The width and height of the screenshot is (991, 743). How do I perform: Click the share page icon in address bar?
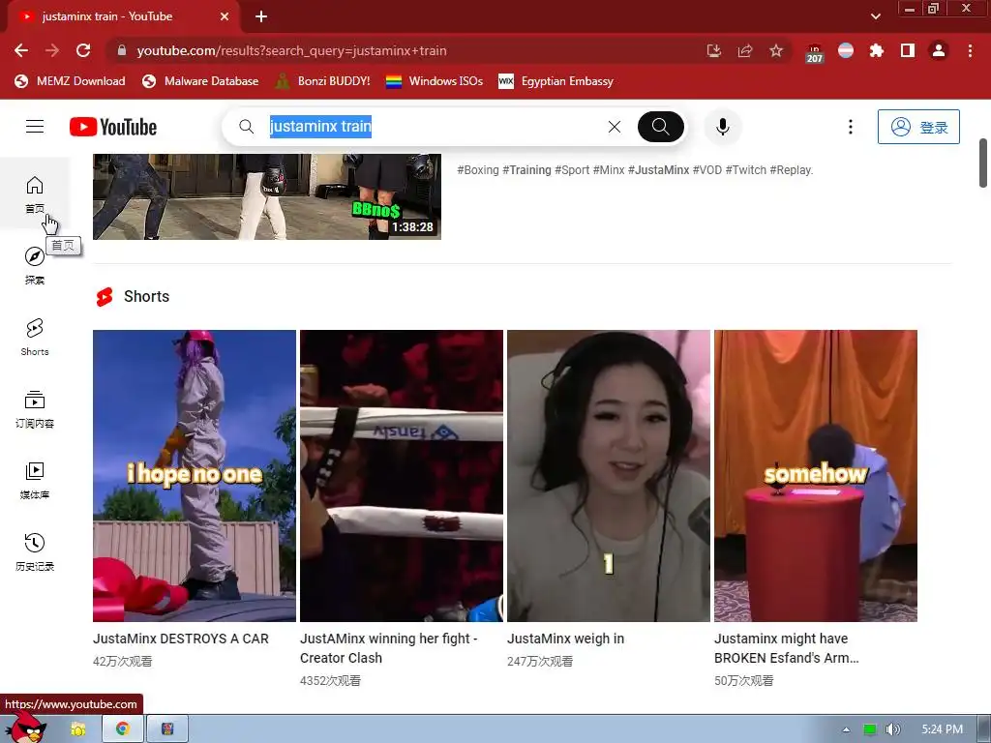pyautogui.click(x=745, y=50)
